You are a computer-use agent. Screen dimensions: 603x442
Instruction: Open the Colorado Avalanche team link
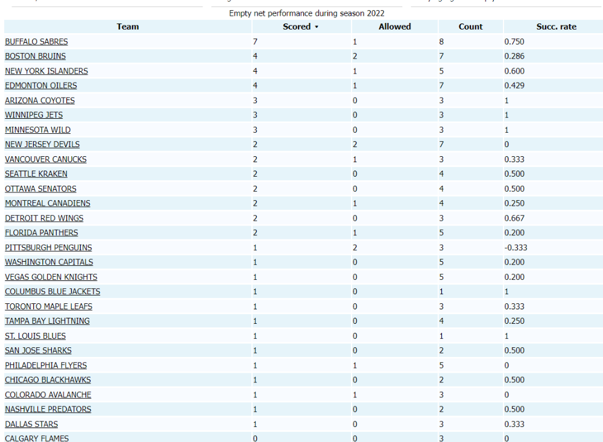point(48,395)
